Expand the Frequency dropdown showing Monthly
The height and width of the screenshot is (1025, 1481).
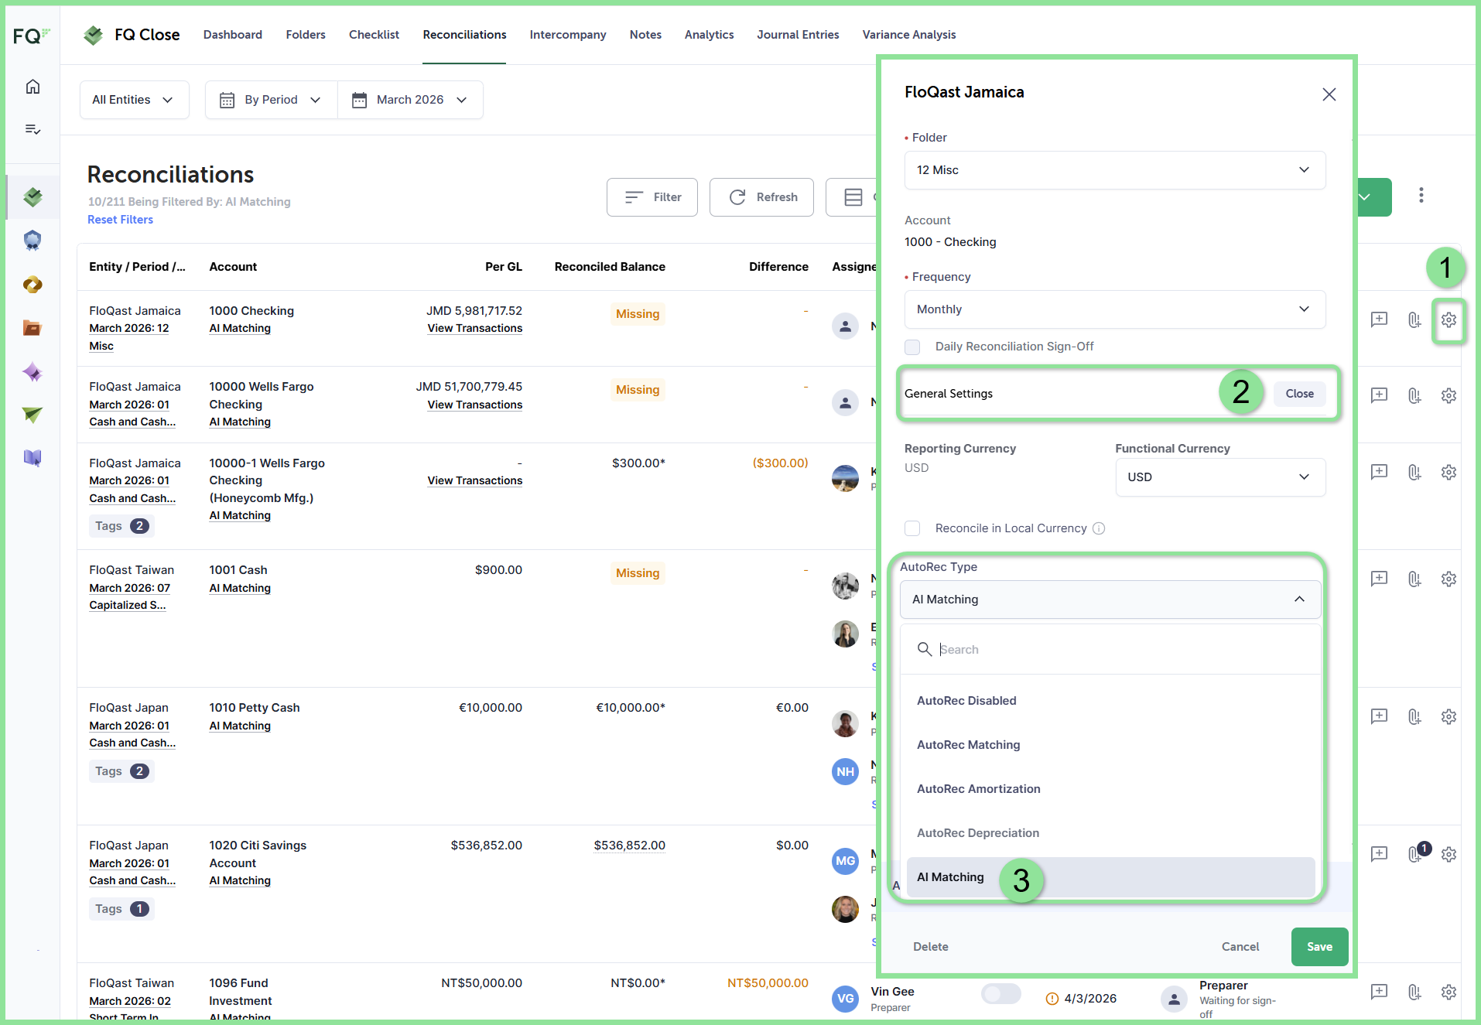pyautogui.click(x=1114, y=309)
